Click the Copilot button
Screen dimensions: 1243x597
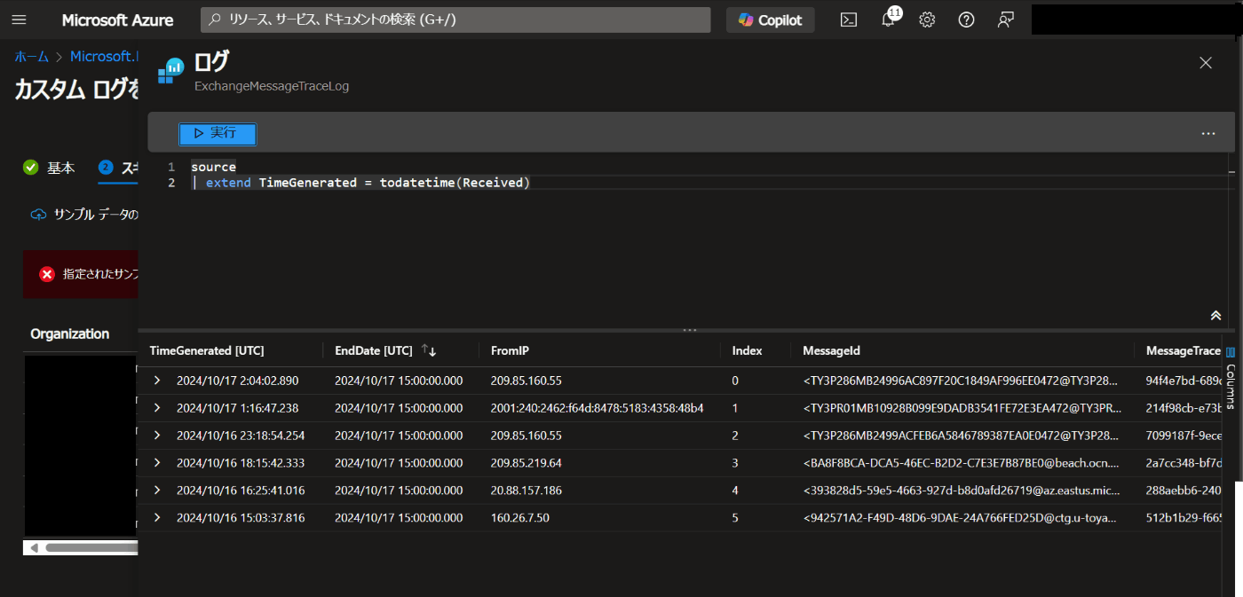pos(770,20)
